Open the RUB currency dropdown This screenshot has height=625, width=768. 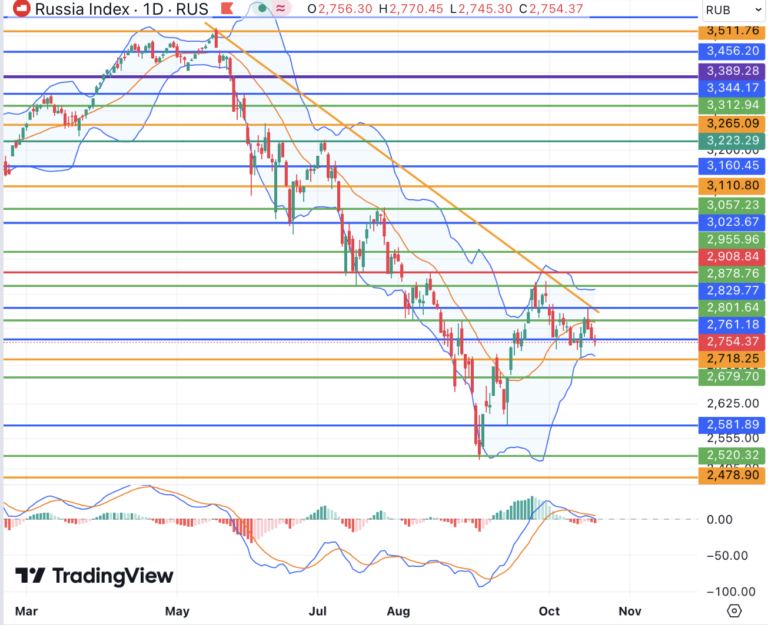(733, 10)
